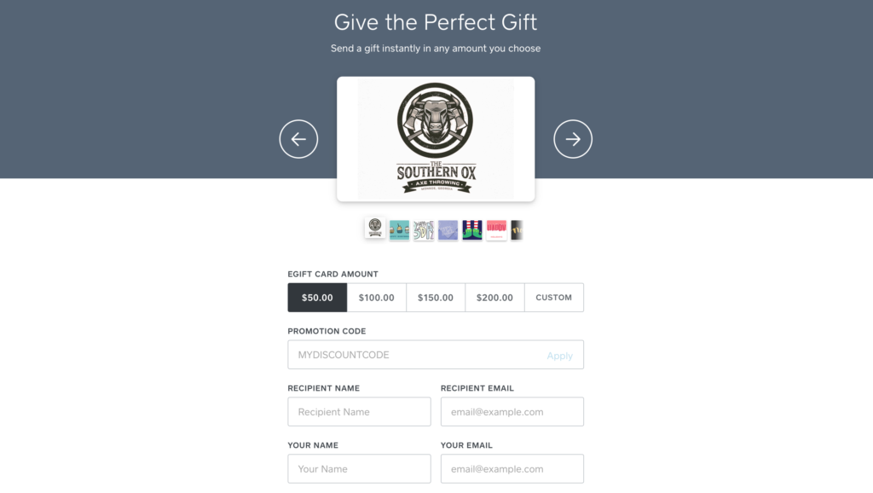Go to the previous gift card design
The width and height of the screenshot is (873, 493).
298,139
